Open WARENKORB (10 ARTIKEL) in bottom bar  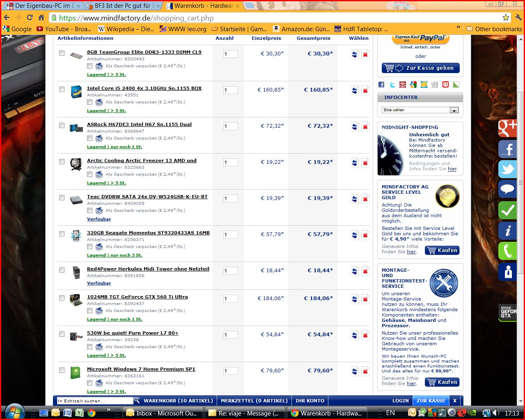(x=178, y=401)
